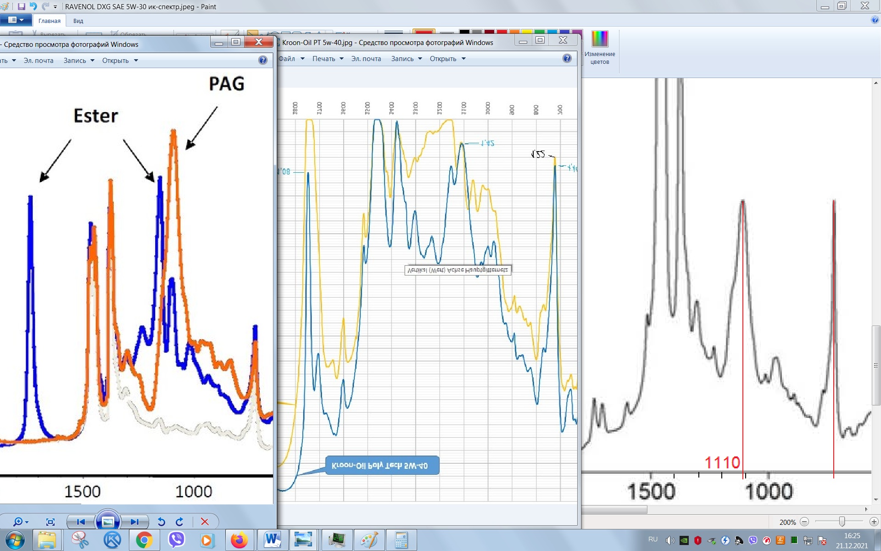Maximize the Kroon-Oil viewer window

coord(540,40)
